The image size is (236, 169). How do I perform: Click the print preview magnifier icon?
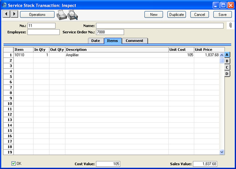coord(73,15)
